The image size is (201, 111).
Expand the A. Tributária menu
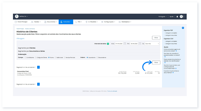[92, 22]
